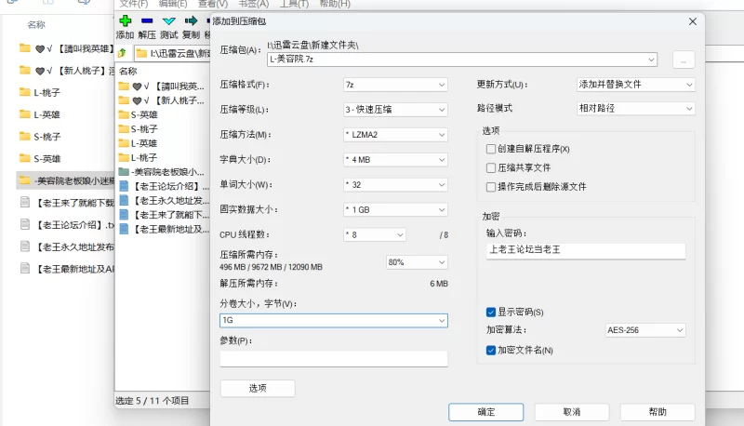
Task: Open 单词大小 dropdown showing 32
Action: tap(395, 184)
